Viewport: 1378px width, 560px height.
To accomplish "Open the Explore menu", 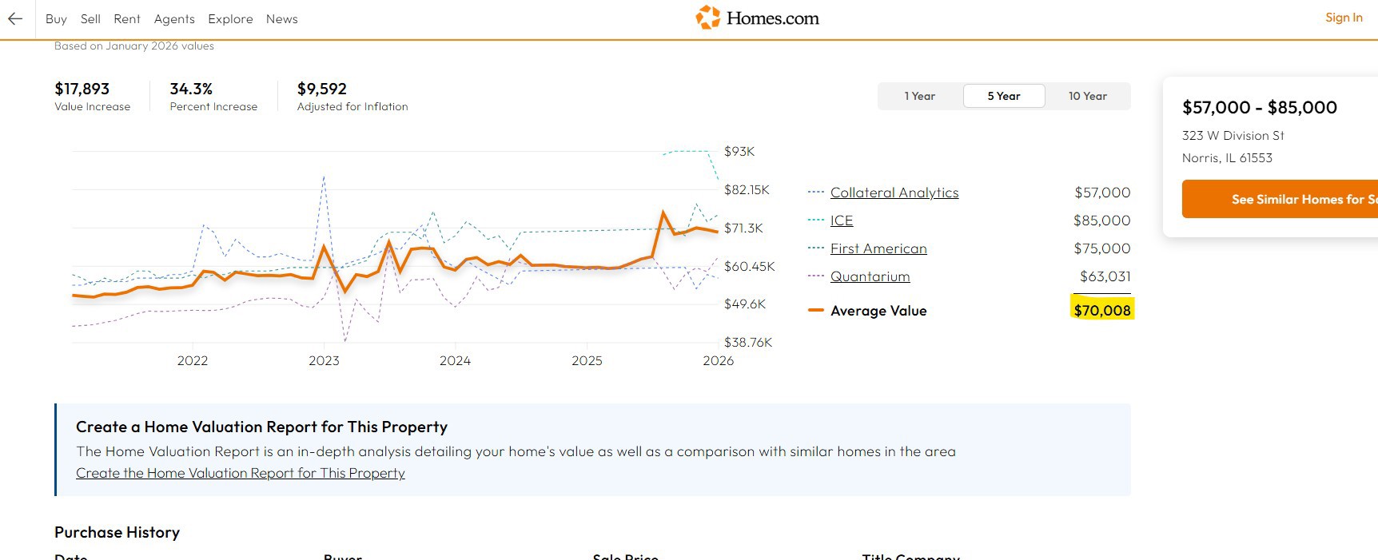I will (230, 19).
